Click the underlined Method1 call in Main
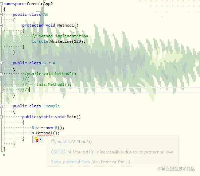The height and width of the screenshot is (176, 200). tap(44, 133)
